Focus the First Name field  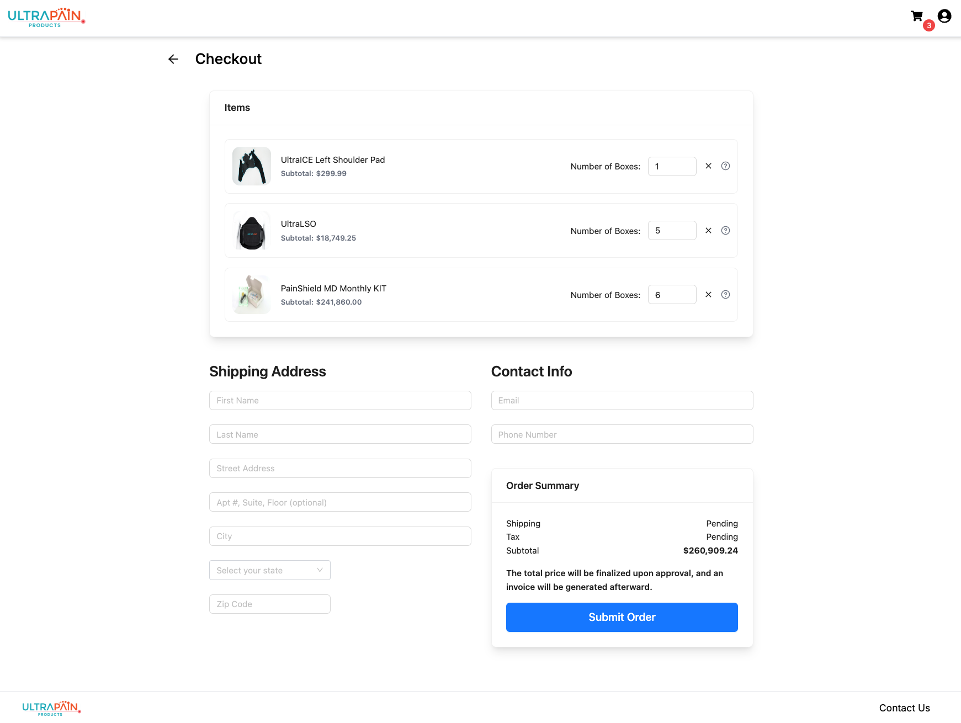(340, 401)
